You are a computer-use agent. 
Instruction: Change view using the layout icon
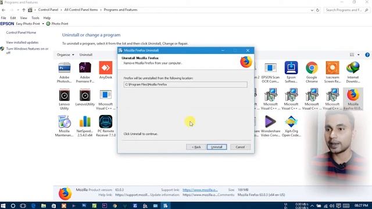352,55
